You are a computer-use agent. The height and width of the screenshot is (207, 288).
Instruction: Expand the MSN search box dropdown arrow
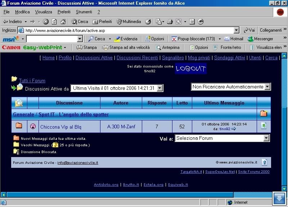pyautogui.click(x=80, y=39)
